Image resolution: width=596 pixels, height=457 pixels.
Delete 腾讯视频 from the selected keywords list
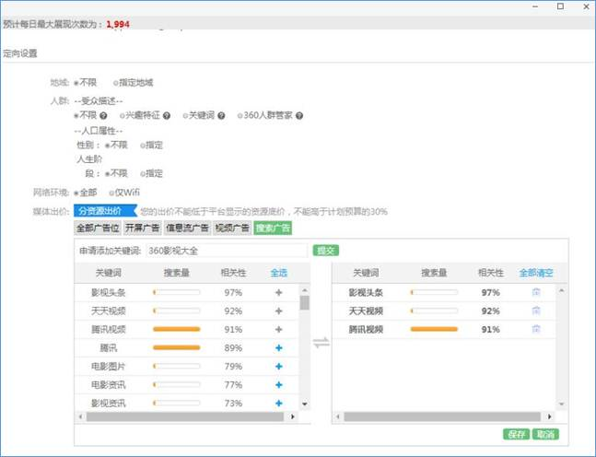(x=536, y=329)
